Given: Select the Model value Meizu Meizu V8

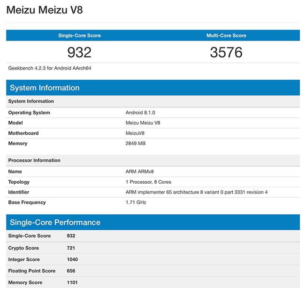Looking at the screenshot, I should pyautogui.click(x=143, y=123).
